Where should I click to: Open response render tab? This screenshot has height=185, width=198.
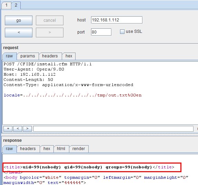click(x=79, y=149)
